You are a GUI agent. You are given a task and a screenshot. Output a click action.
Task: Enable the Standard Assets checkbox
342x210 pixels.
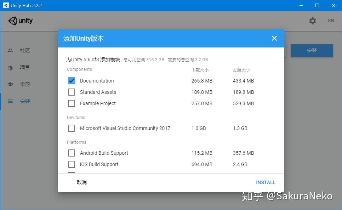[x=72, y=92]
